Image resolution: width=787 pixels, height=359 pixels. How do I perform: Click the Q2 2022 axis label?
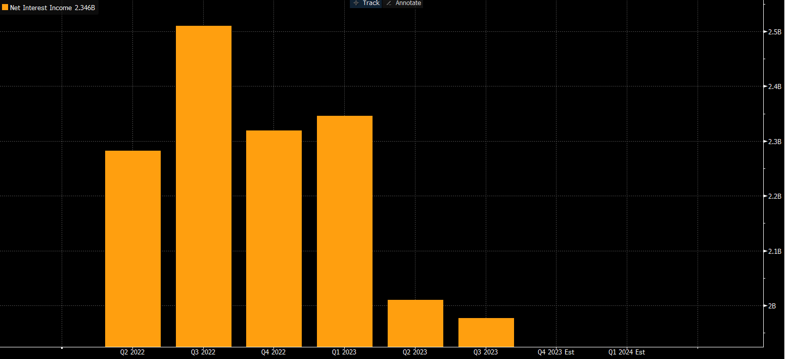pyautogui.click(x=132, y=352)
